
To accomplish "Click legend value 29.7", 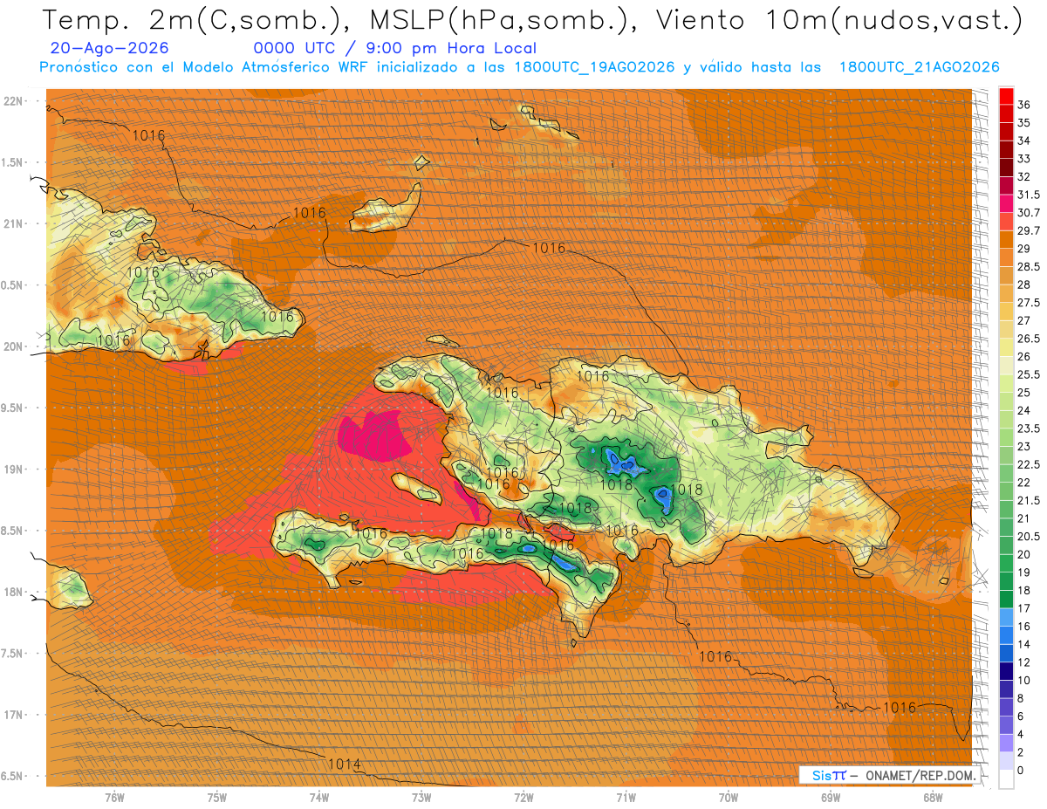I will (1029, 230).
